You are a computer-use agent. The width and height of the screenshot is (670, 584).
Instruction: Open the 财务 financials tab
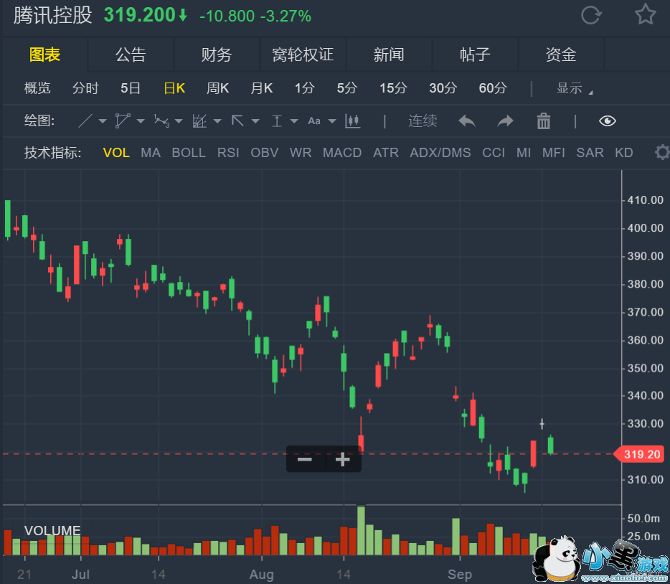(x=217, y=55)
